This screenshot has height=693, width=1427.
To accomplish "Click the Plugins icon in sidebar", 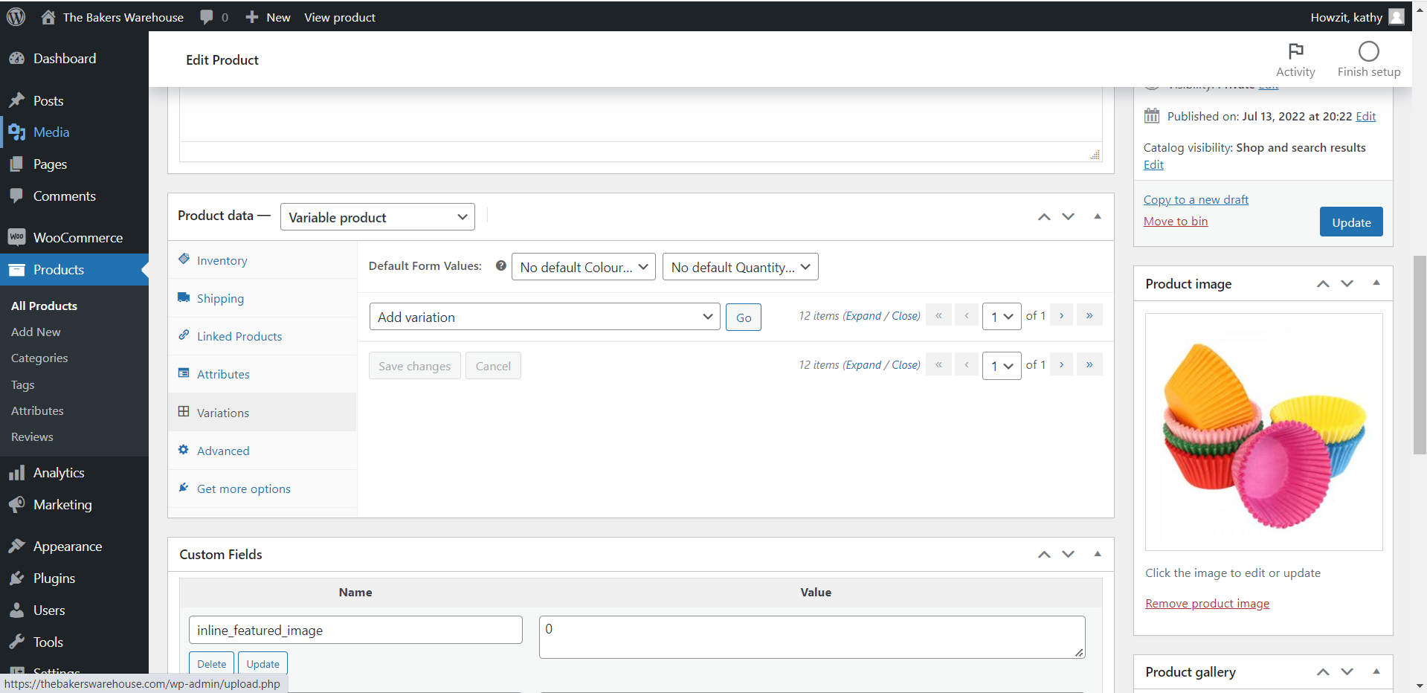I will coord(16,578).
